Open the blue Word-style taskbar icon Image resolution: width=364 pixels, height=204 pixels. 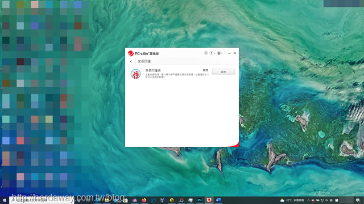click(x=218, y=200)
